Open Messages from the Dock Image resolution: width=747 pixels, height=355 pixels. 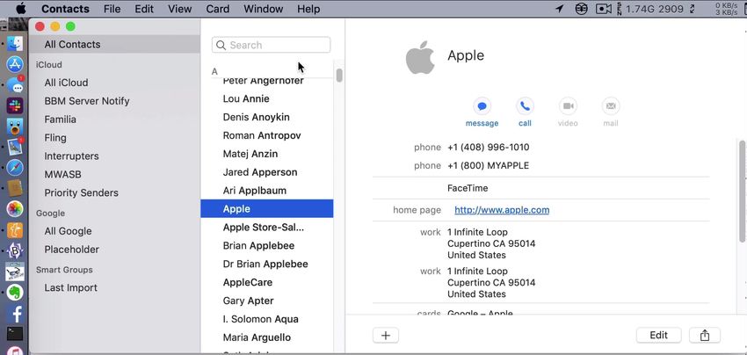pos(15,85)
